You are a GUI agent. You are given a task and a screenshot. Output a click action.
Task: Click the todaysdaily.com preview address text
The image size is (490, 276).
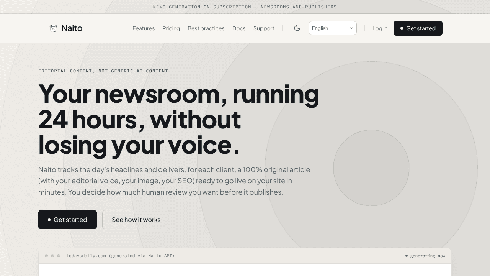[x=120, y=256]
